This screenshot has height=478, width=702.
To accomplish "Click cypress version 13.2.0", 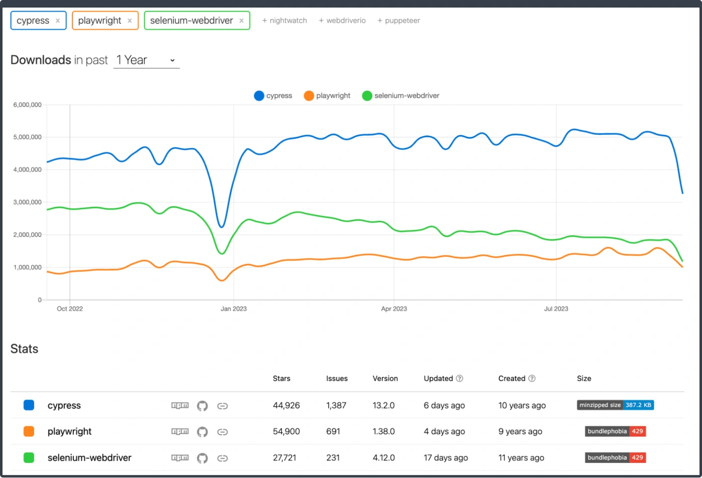I will click(x=383, y=406).
